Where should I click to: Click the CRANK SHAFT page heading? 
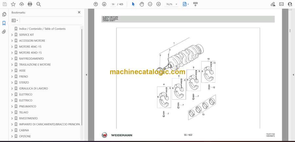[x=109, y=21]
